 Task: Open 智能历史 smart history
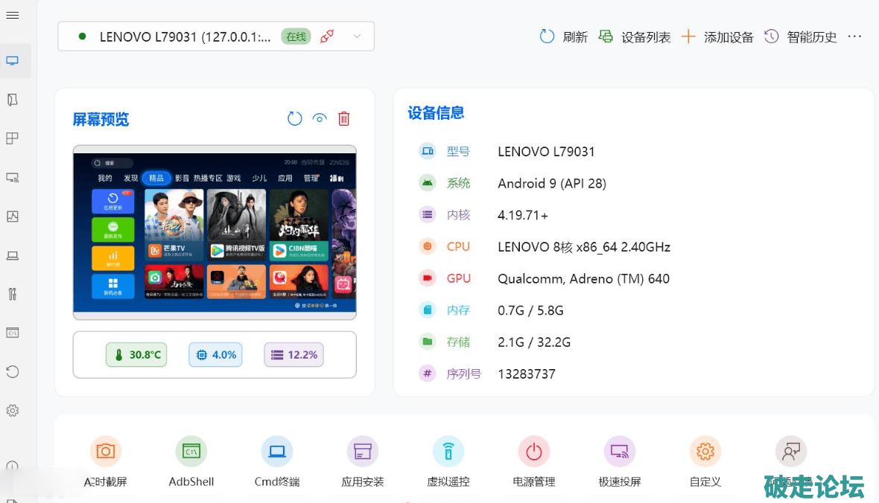(x=802, y=36)
